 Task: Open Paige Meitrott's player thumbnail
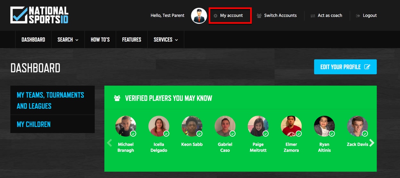258,126
